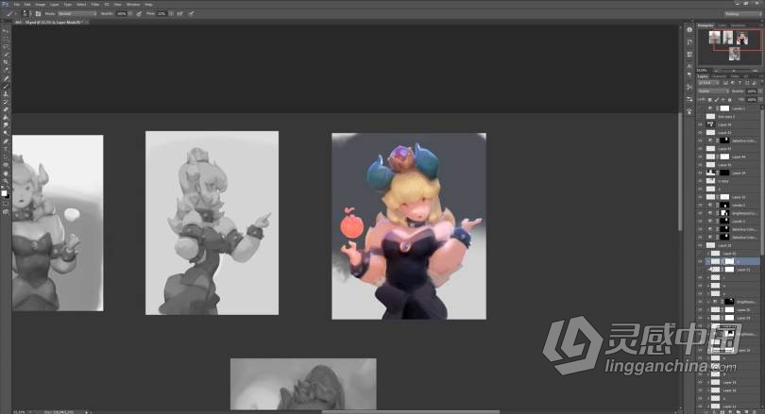Screen dimensions: 765x414
Task: Switch to the Paths tab
Action: click(x=735, y=76)
